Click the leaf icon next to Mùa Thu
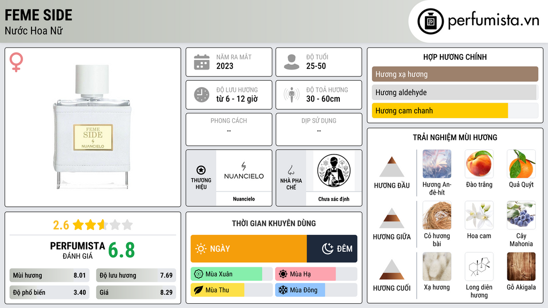 pos(199,290)
